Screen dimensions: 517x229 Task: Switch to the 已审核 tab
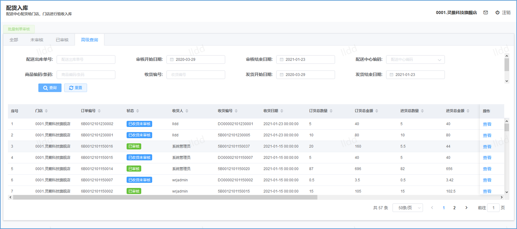point(62,40)
